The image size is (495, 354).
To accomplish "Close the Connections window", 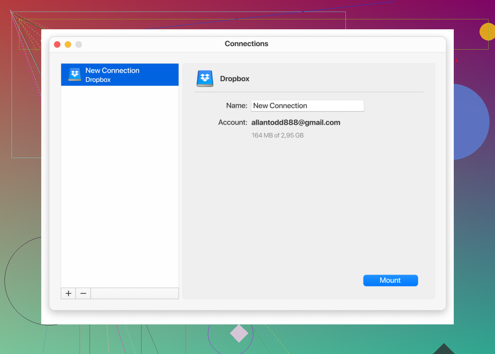I will tap(57, 44).
